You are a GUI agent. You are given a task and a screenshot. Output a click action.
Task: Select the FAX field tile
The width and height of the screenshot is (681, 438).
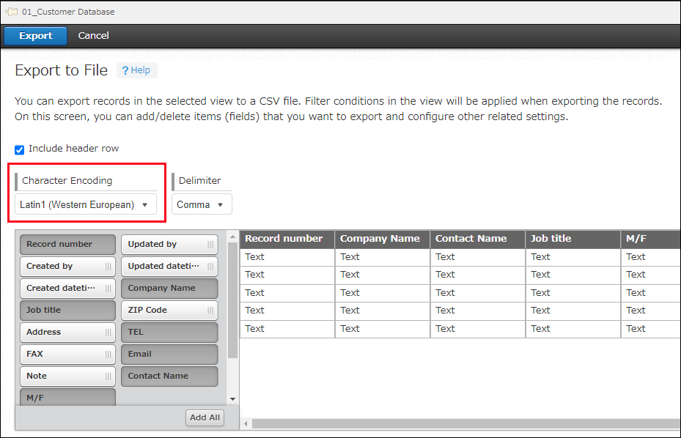click(x=62, y=354)
